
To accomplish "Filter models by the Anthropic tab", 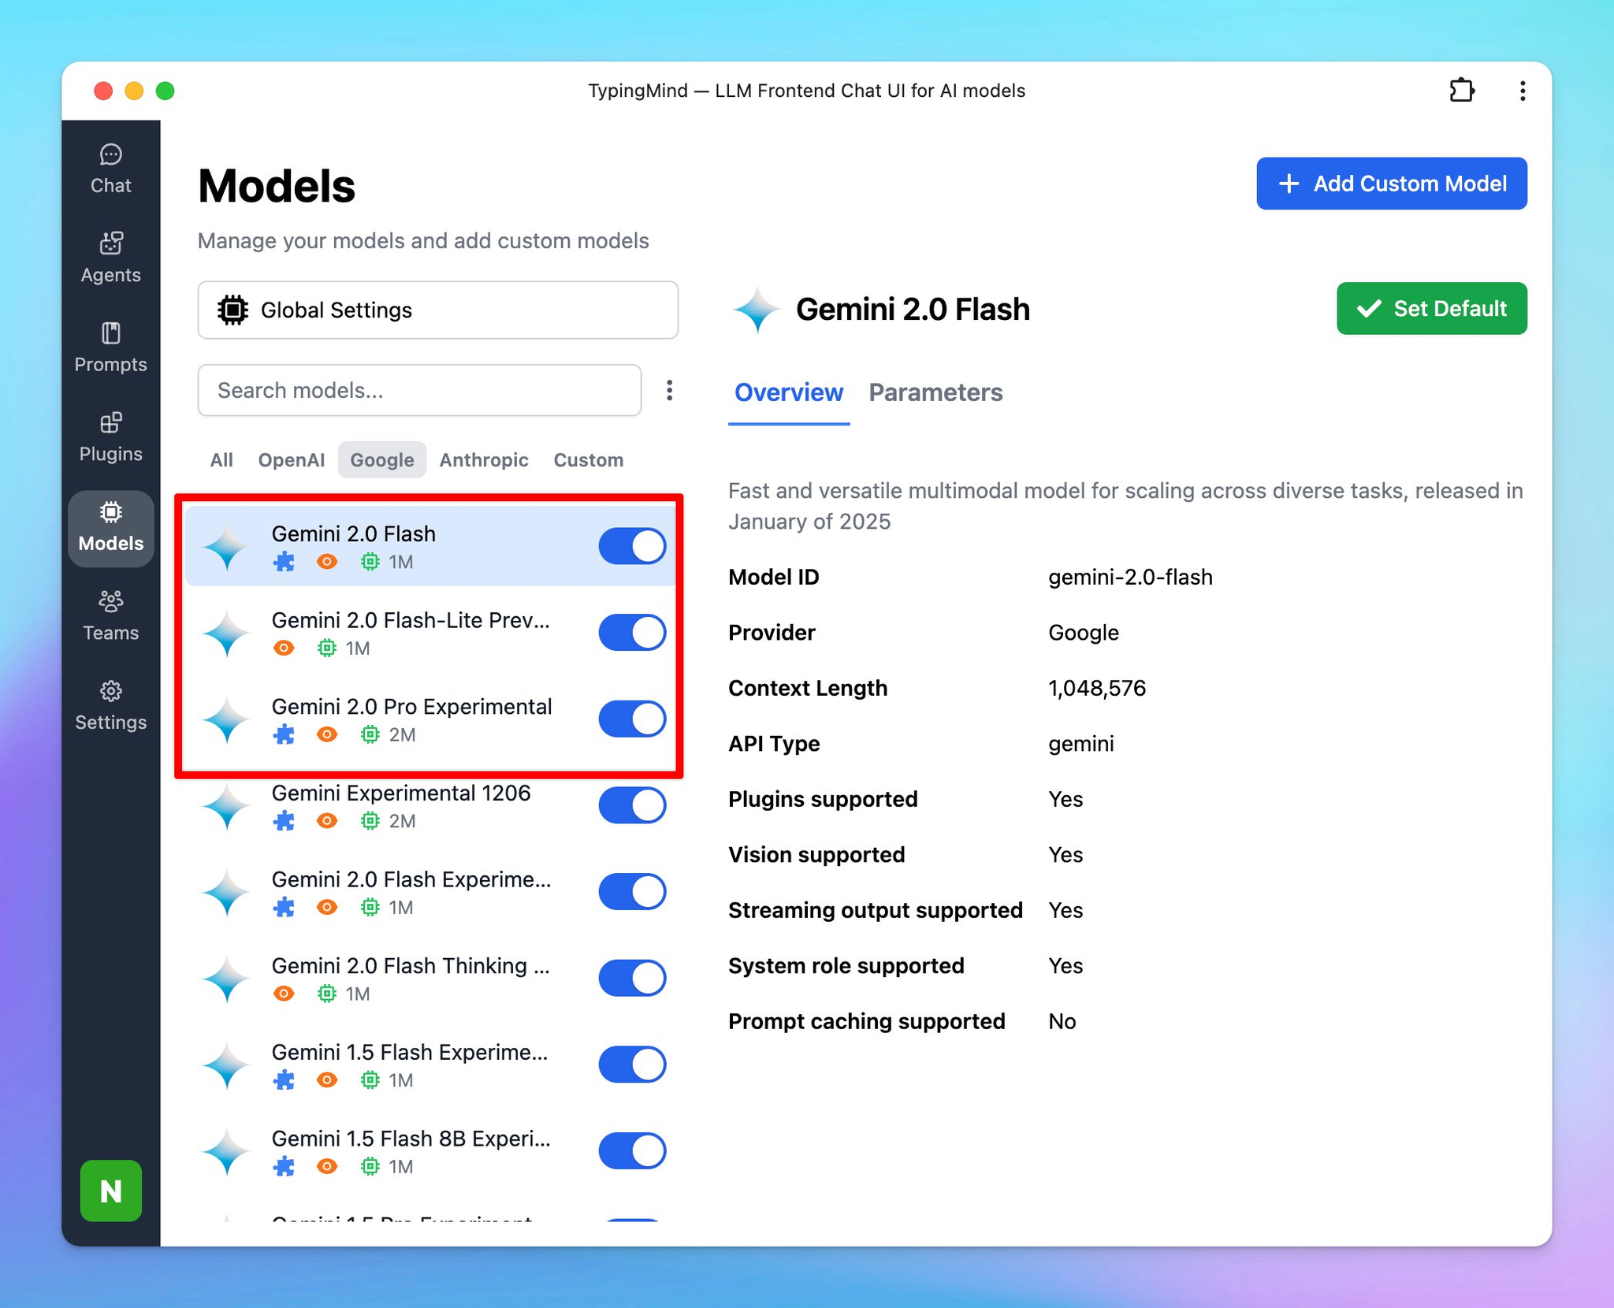I will [483, 460].
